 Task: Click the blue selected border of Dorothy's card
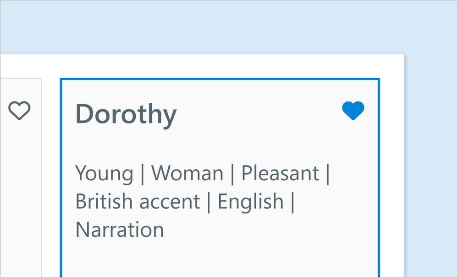click(220, 79)
